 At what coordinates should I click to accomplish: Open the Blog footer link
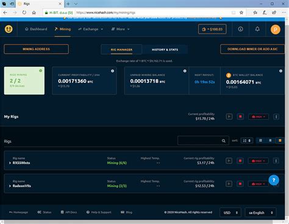(x=126, y=212)
